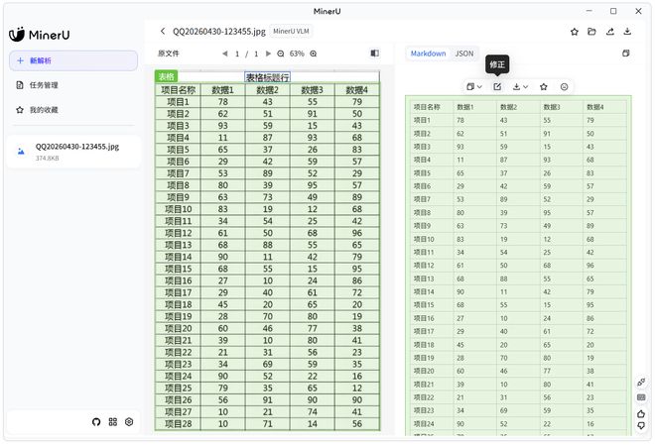Toggle the split panel layout icon

pyautogui.click(x=375, y=54)
